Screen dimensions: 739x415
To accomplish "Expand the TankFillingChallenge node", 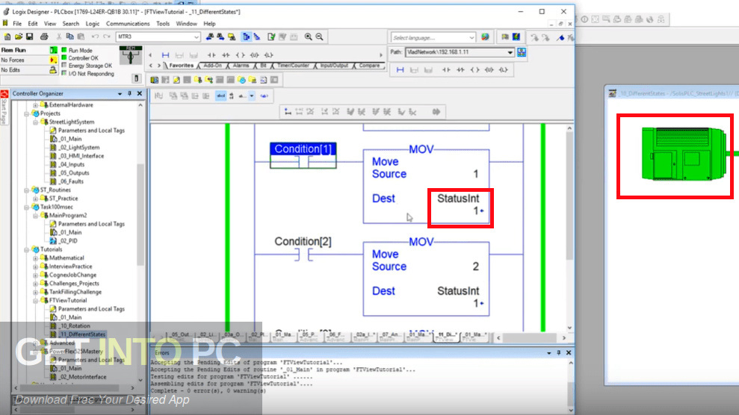I will pos(35,292).
